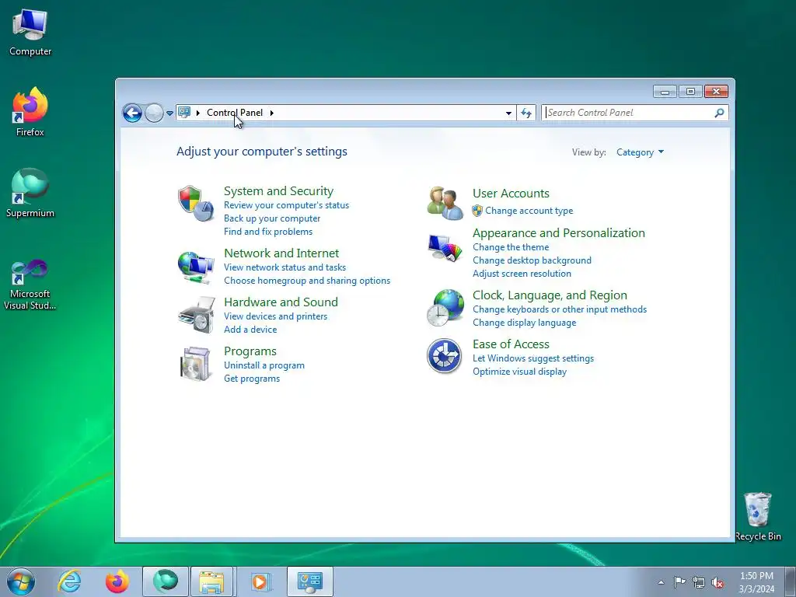Click Find and fix problems

(x=268, y=232)
